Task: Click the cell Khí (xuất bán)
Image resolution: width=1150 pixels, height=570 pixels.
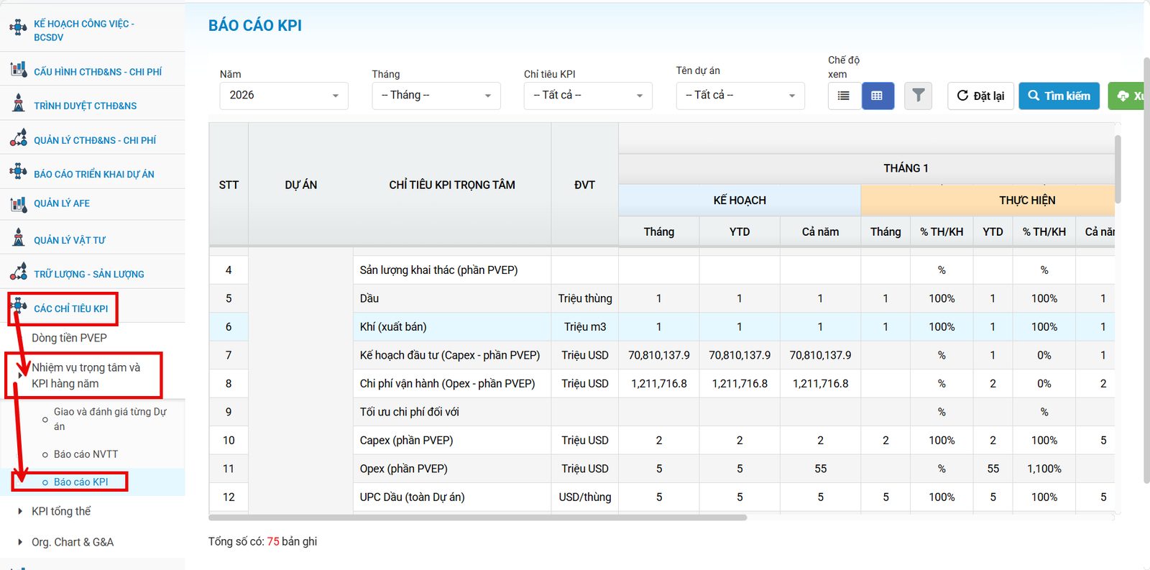Action: pyautogui.click(x=451, y=326)
